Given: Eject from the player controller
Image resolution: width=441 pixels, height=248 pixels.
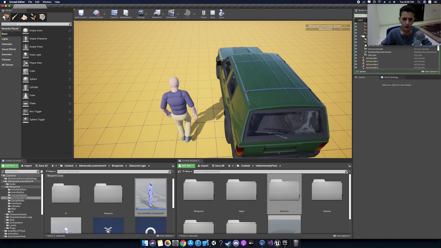Looking at the screenshot, I should point(222,14).
